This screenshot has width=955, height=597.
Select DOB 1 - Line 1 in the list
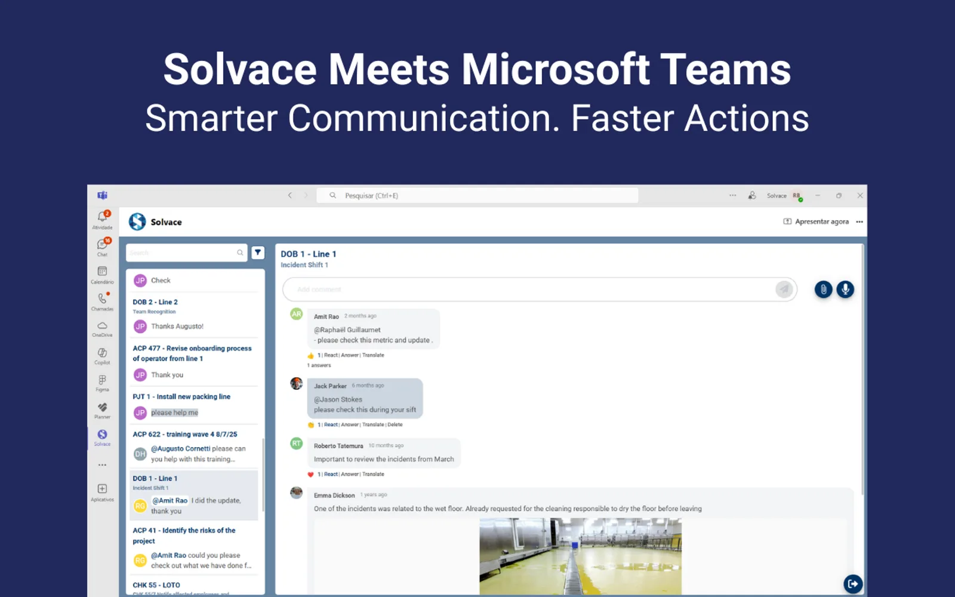195,495
